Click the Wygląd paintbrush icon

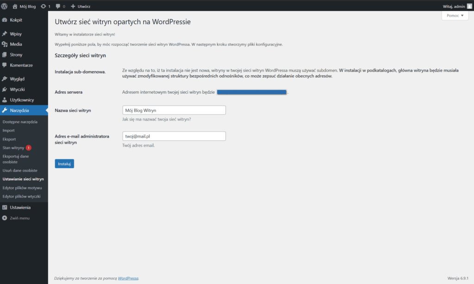tap(5, 79)
